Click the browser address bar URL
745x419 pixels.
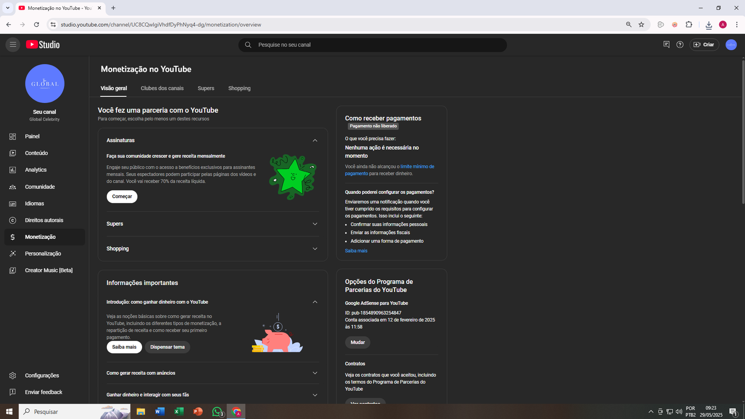click(161, 25)
